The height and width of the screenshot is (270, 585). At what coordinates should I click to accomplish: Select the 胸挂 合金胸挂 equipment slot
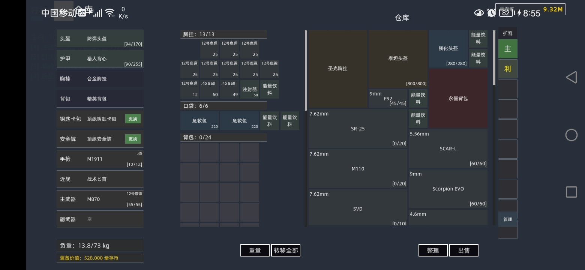coord(100,79)
